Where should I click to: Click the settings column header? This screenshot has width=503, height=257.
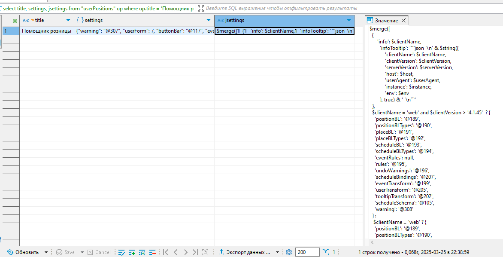point(144,20)
